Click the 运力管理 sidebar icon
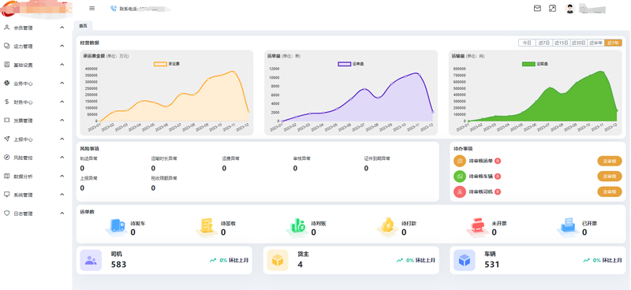The image size is (631, 290). pyautogui.click(x=6, y=46)
